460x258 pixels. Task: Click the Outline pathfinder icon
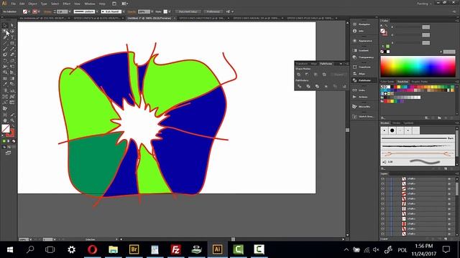coord(335,86)
